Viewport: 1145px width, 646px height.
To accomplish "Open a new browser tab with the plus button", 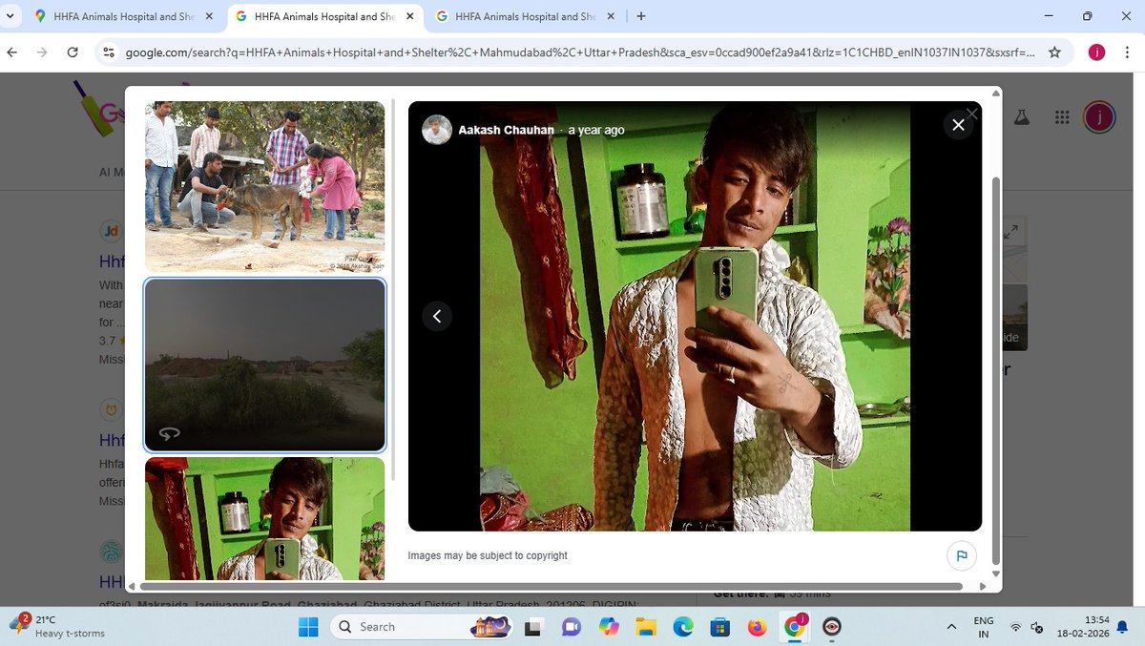I will point(641,16).
